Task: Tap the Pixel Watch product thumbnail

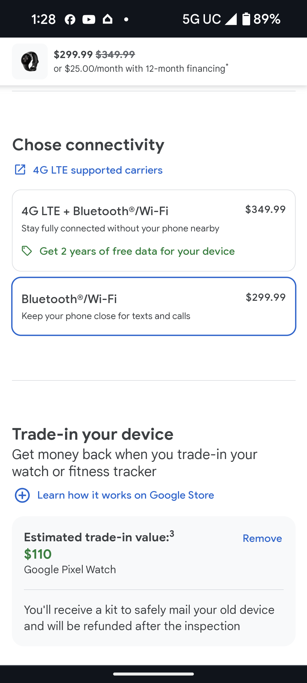Action: [30, 61]
